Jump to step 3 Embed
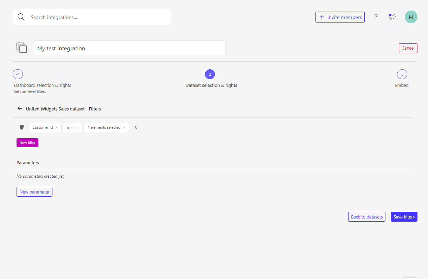 402,74
